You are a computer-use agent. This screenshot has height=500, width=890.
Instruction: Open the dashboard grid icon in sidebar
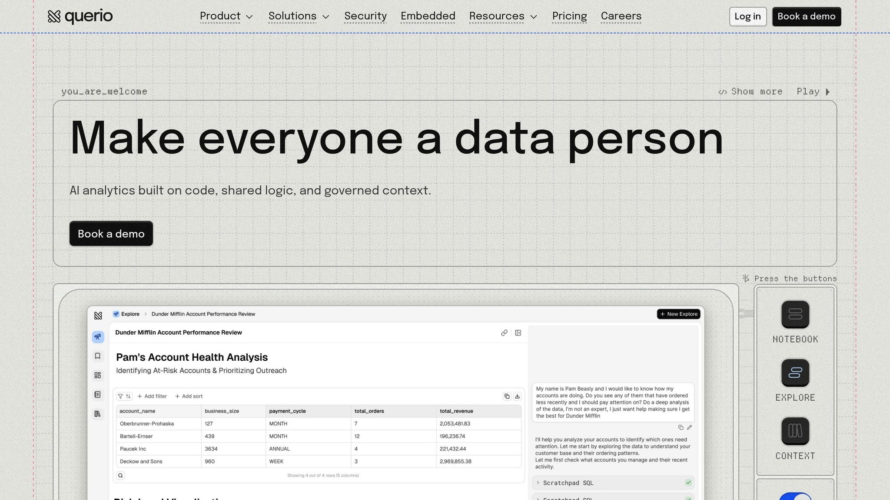point(98,375)
